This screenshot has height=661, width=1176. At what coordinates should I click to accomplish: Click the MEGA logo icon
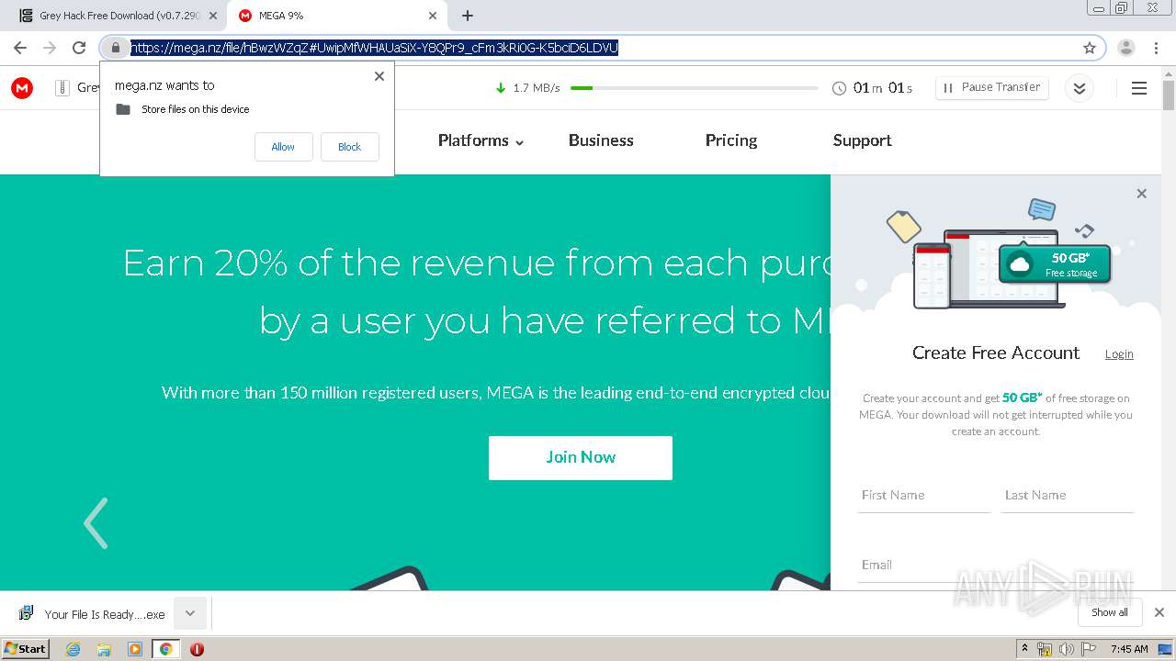tap(22, 88)
